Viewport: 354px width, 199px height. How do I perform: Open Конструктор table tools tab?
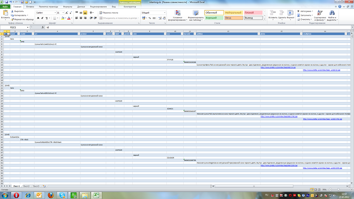pos(130,7)
